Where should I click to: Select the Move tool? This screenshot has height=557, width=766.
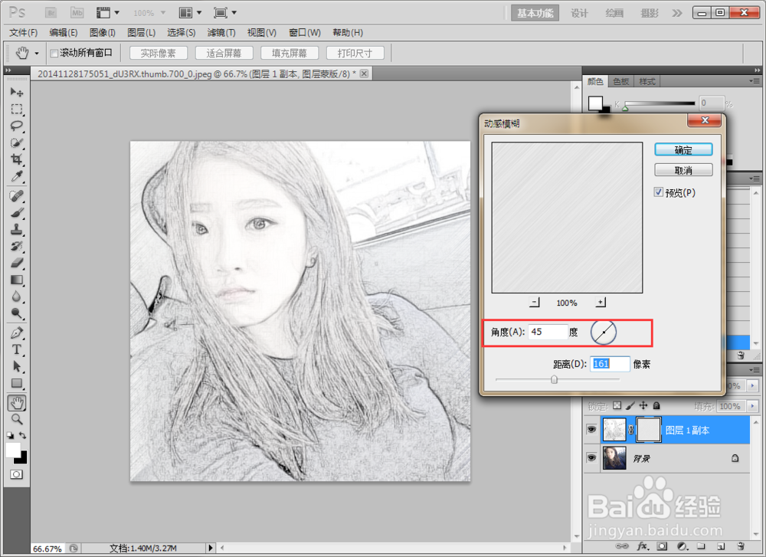[17, 92]
